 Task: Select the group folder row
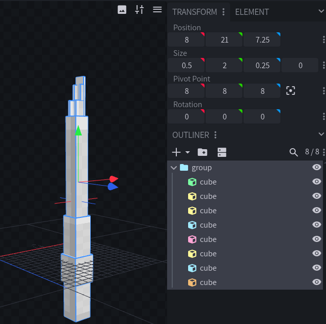tap(245, 168)
